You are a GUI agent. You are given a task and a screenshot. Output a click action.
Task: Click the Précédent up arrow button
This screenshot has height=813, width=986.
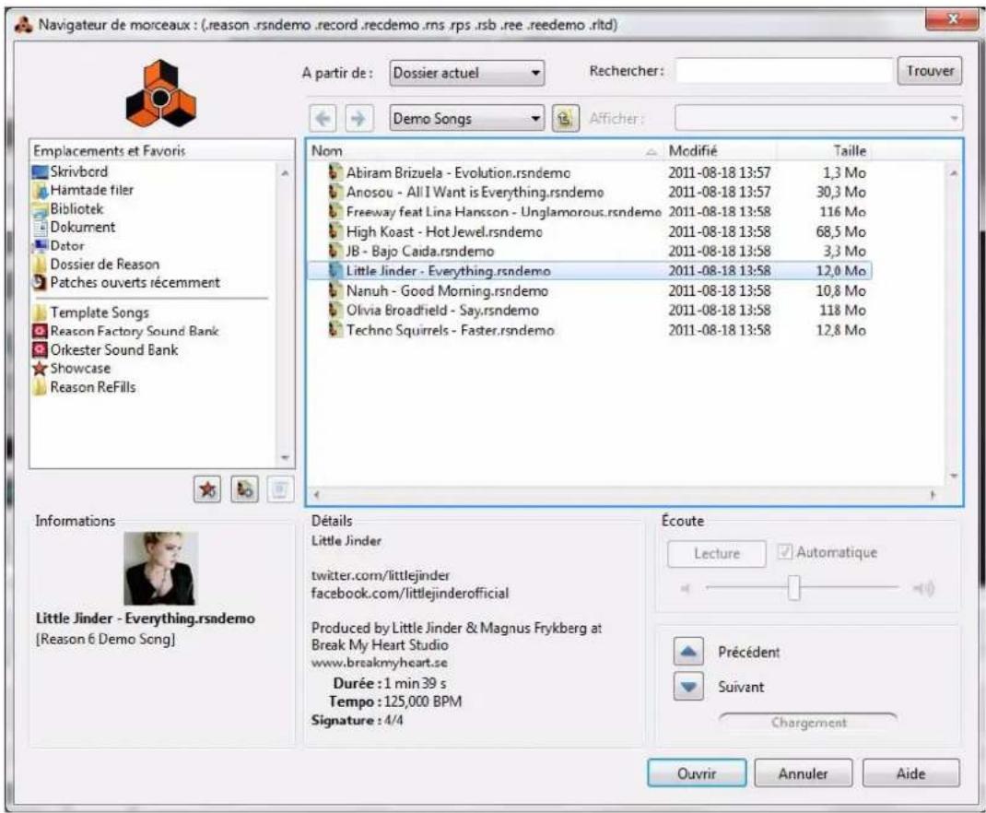click(688, 652)
